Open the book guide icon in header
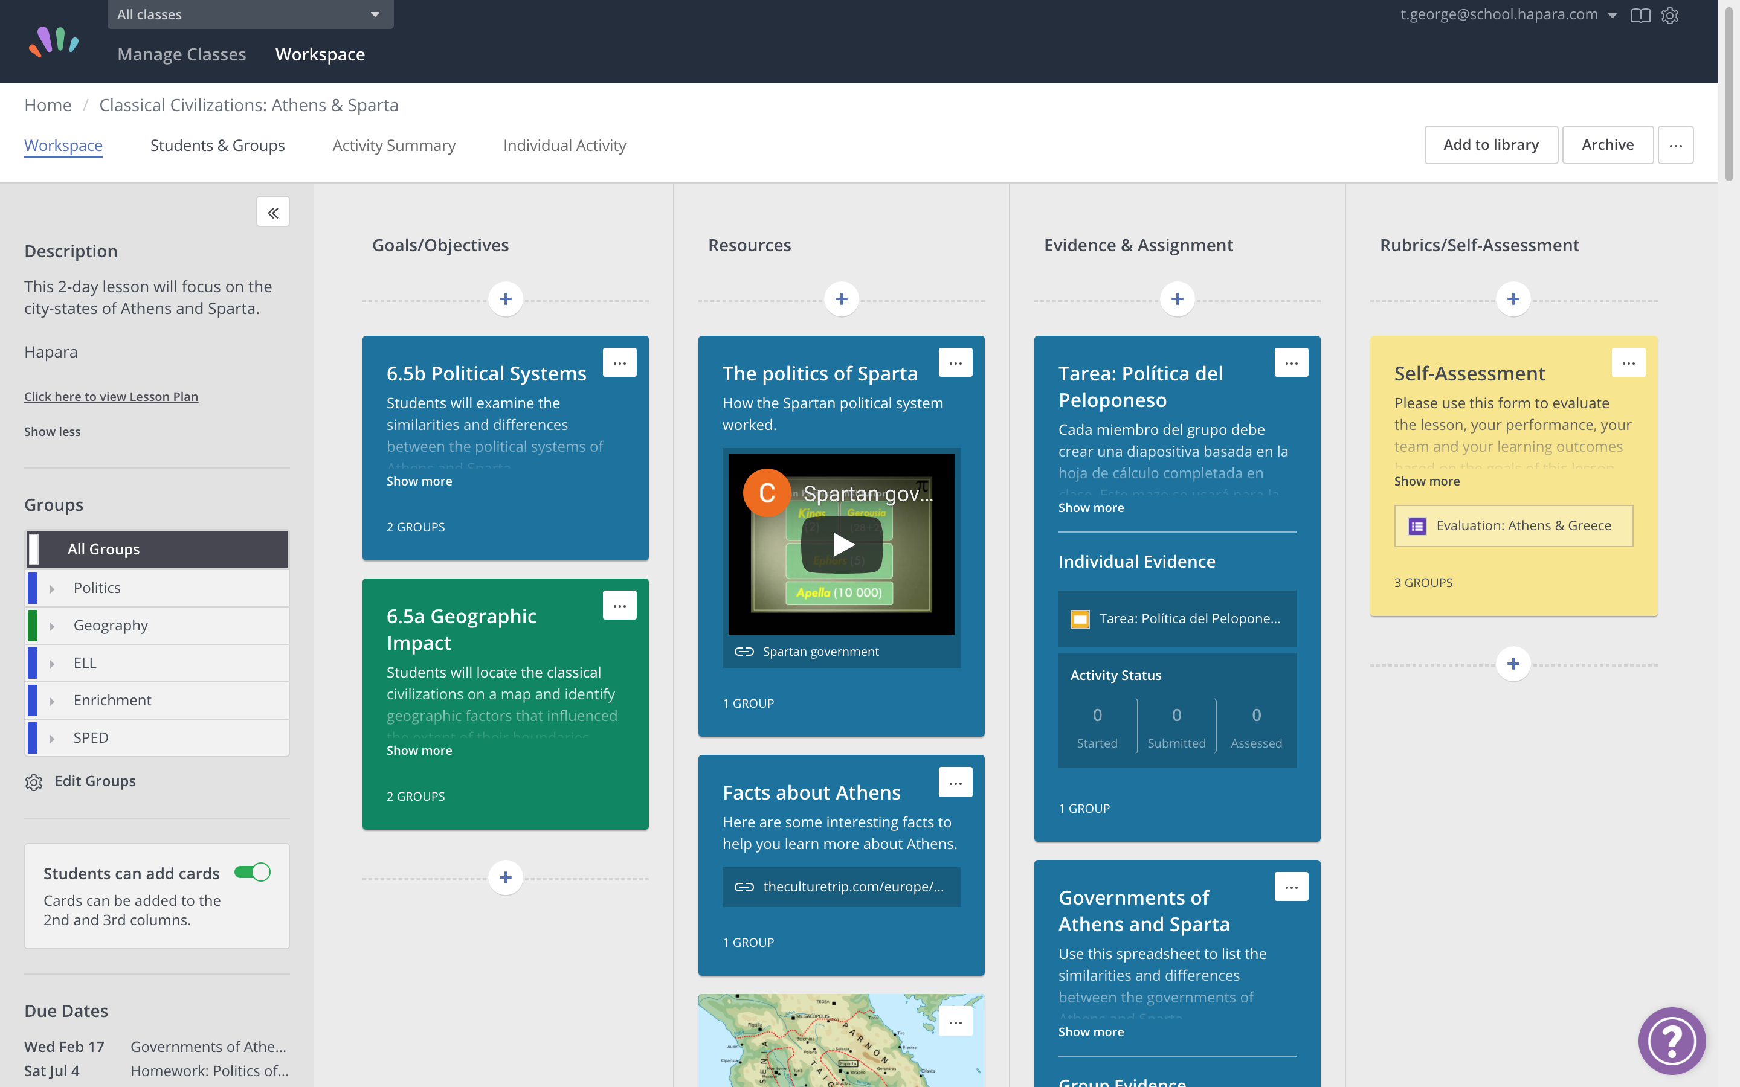The width and height of the screenshot is (1740, 1087). coord(1640,15)
